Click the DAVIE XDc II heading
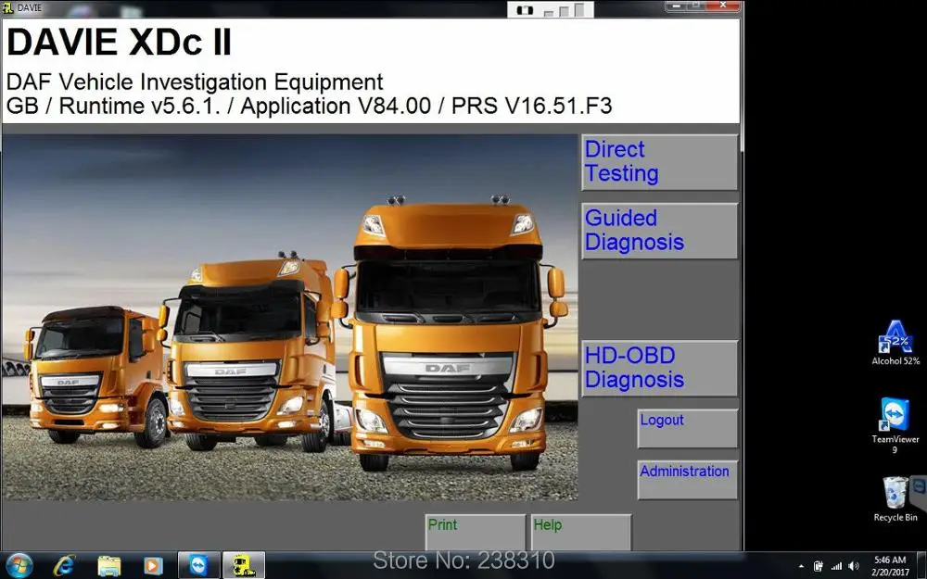This screenshot has width=927, height=579. (119, 43)
